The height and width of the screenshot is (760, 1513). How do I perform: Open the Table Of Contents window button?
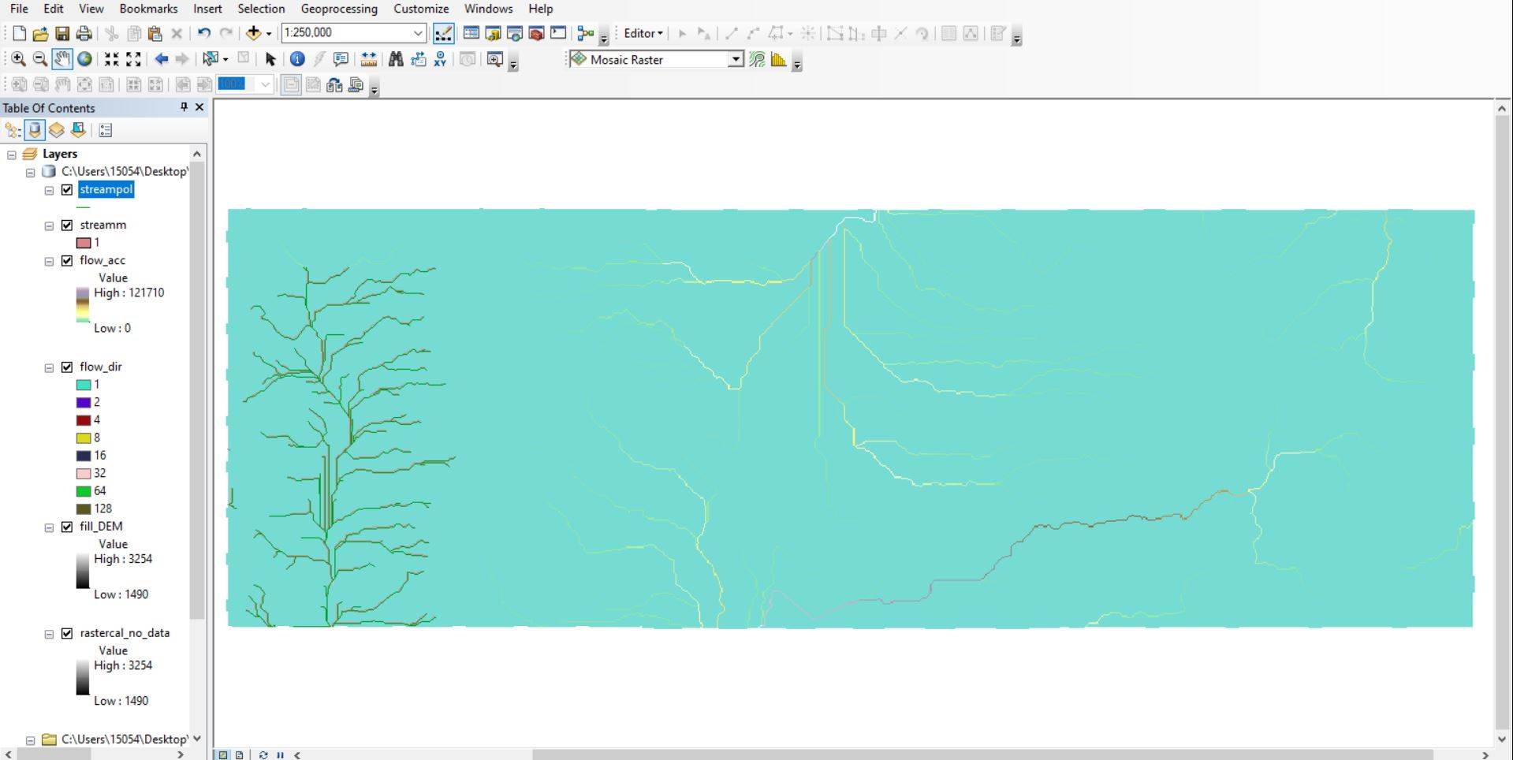coord(471,33)
